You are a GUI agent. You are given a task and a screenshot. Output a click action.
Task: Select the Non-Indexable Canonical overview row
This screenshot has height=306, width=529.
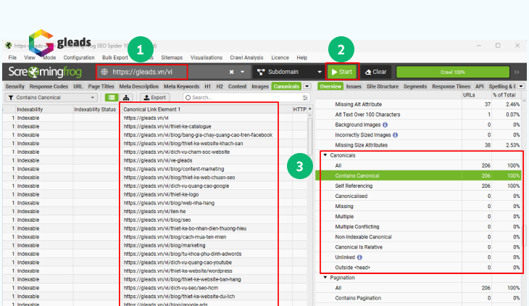[418, 237]
